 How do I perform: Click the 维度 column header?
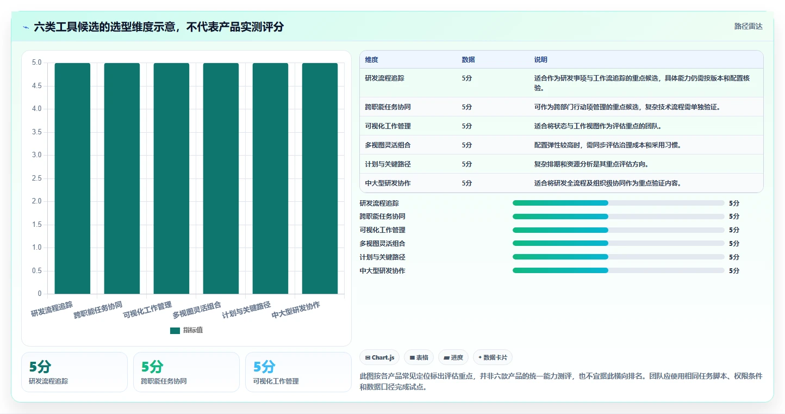point(372,59)
